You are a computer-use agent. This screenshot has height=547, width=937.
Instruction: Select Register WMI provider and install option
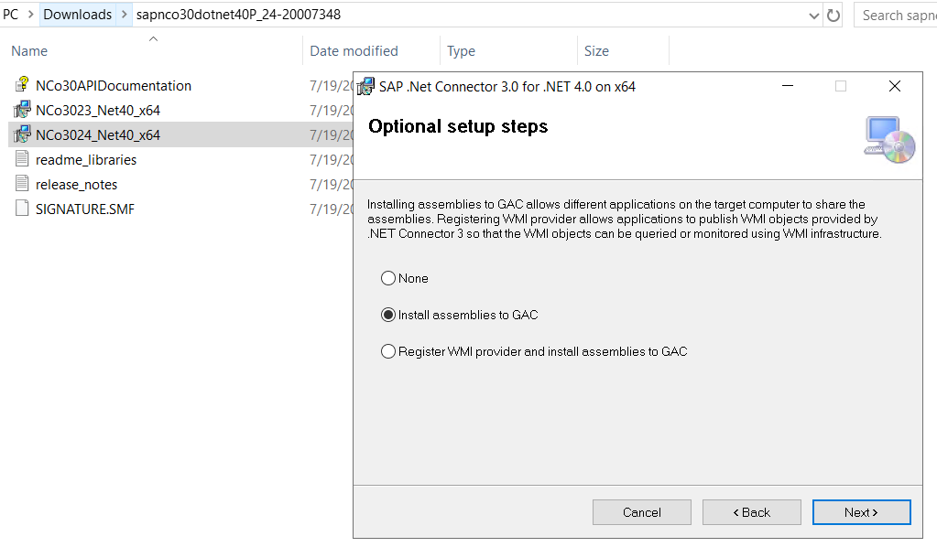click(388, 351)
